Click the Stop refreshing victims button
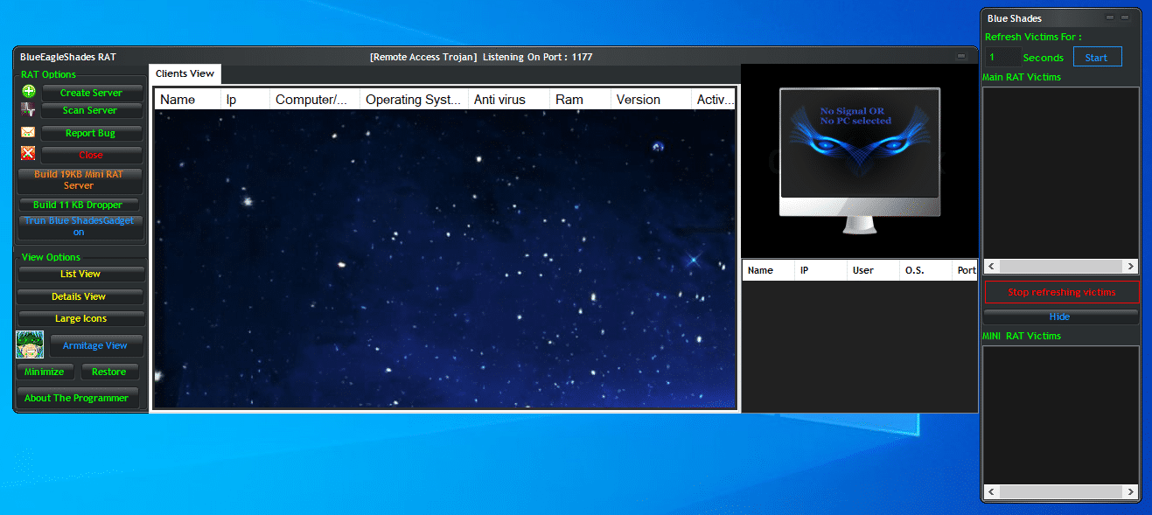Screen dimensions: 1152x515 [1062, 292]
